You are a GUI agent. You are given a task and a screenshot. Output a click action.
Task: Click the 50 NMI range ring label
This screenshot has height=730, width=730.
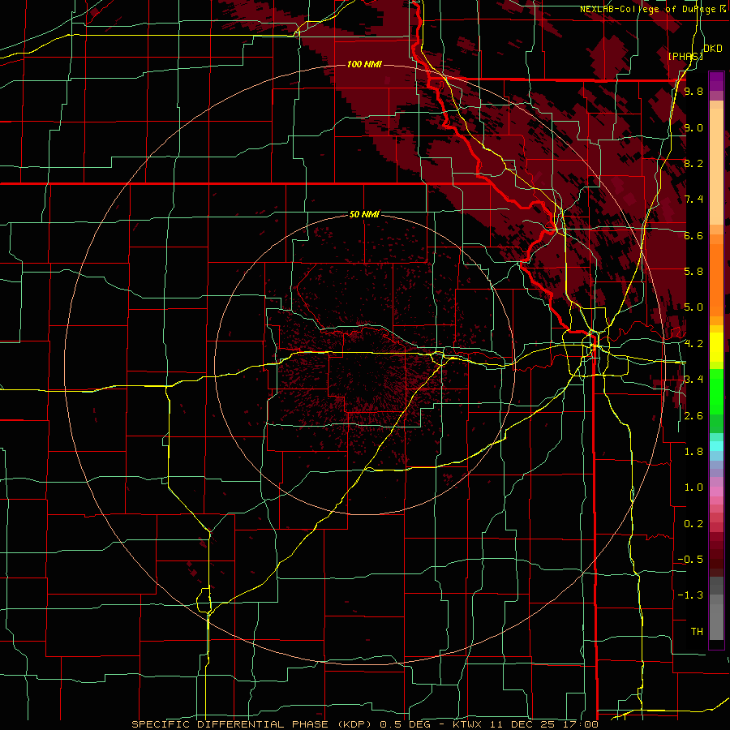[364, 214]
